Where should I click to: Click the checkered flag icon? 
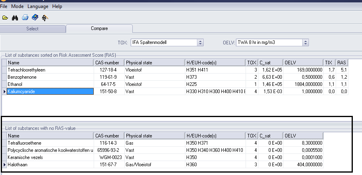pyautogui.click(x=45, y=18)
